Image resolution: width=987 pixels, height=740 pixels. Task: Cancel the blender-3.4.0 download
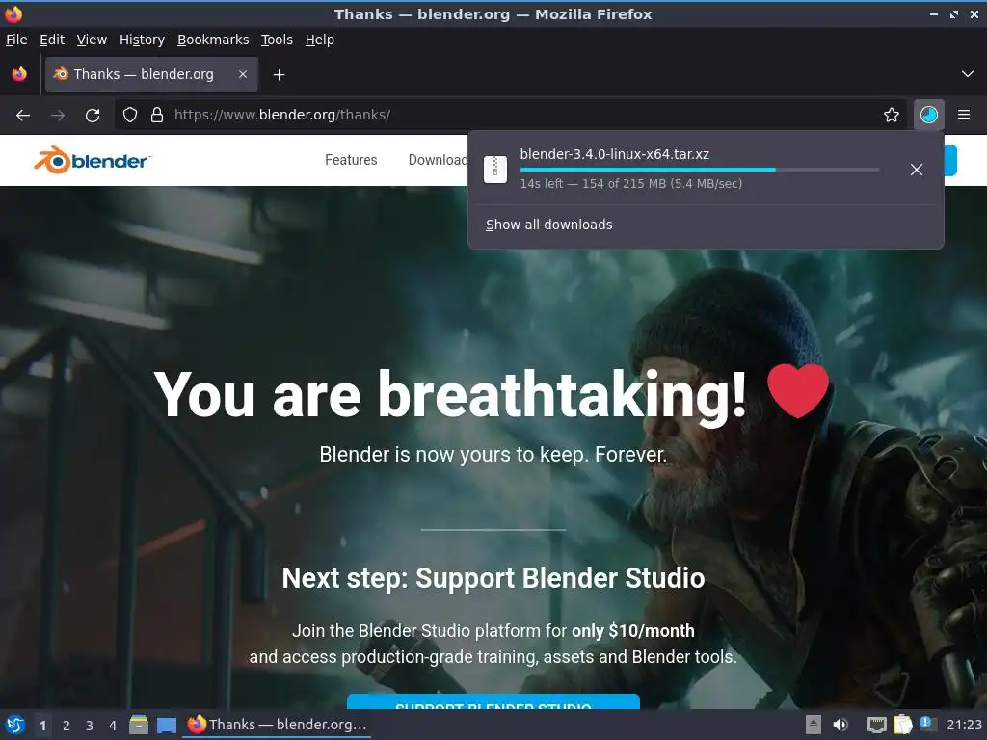[x=917, y=170]
